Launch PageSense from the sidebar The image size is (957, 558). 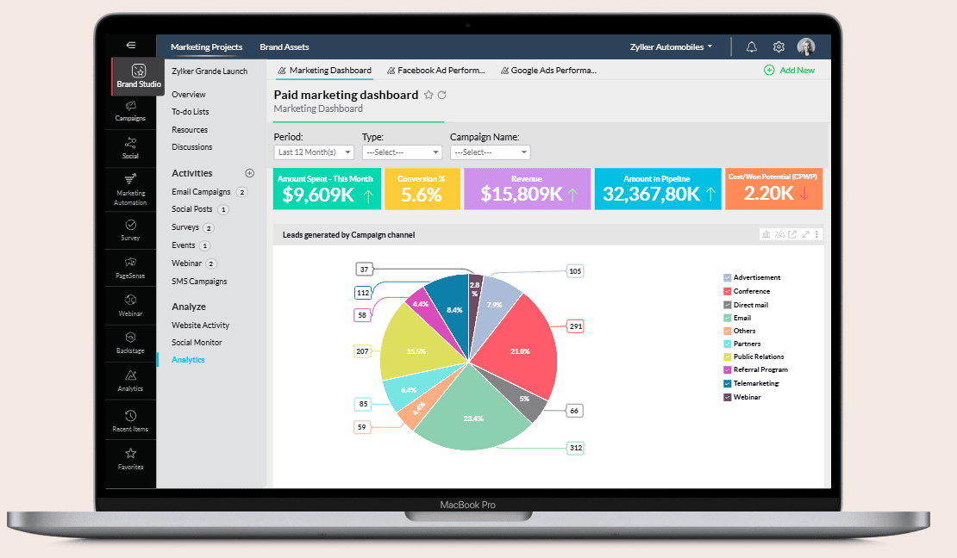pyautogui.click(x=130, y=268)
